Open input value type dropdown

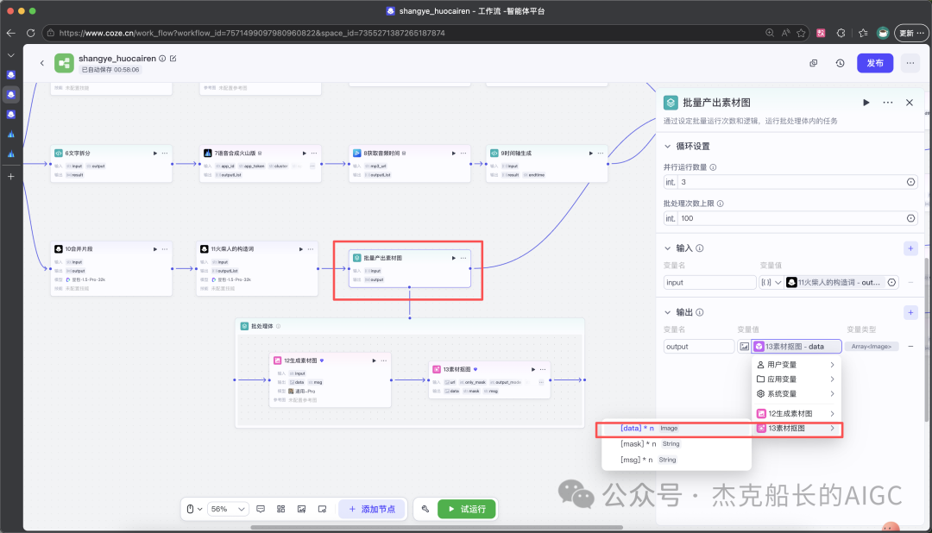pyautogui.click(x=771, y=283)
